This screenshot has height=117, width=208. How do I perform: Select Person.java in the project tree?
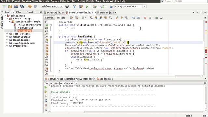pos(24,31)
